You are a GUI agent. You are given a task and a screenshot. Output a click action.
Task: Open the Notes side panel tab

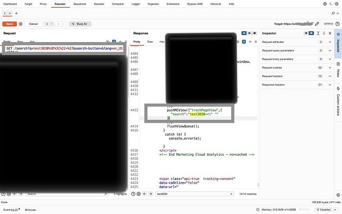pyautogui.click(x=338, y=69)
